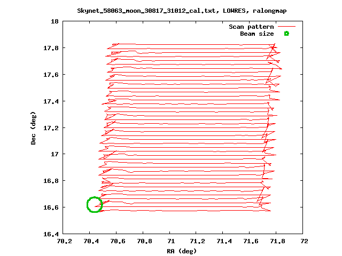Click y-axis tick label 17.6
342x256 pixels.
pyautogui.click(x=51, y=75)
